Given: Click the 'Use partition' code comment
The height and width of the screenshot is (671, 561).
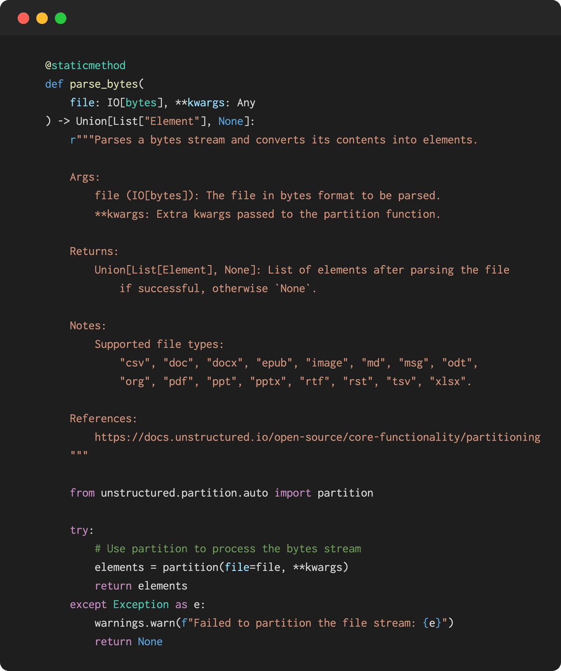Looking at the screenshot, I should coord(228,549).
